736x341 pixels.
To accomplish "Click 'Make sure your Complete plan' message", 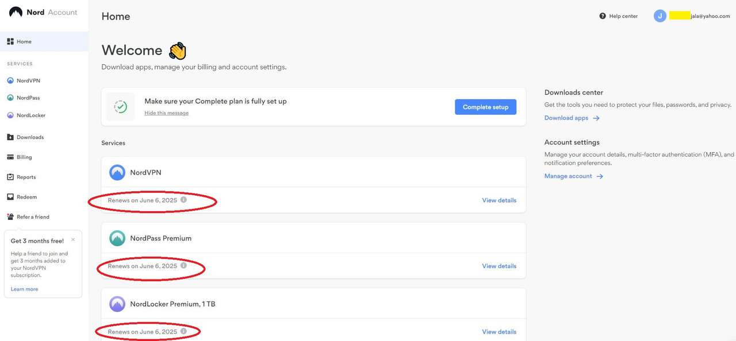I will coord(216,101).
